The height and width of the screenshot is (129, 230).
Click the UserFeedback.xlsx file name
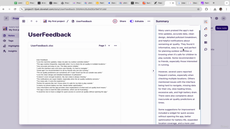(x=42, y=46)
